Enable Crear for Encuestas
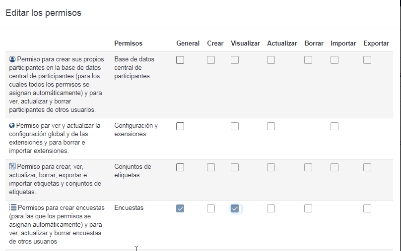 211,208
